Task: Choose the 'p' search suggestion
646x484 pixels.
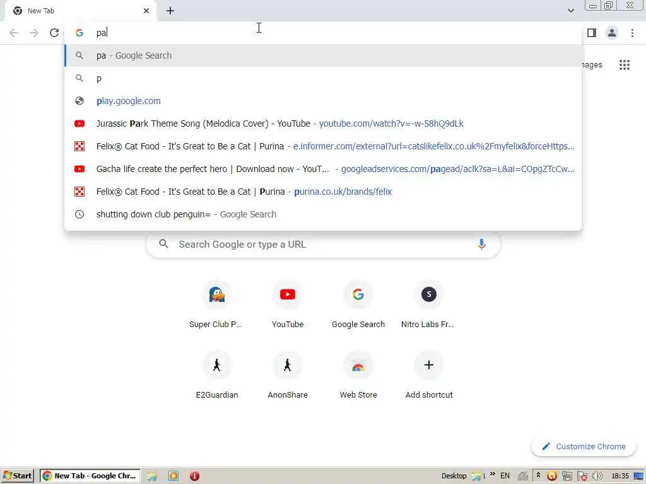Action: [323, 78]
